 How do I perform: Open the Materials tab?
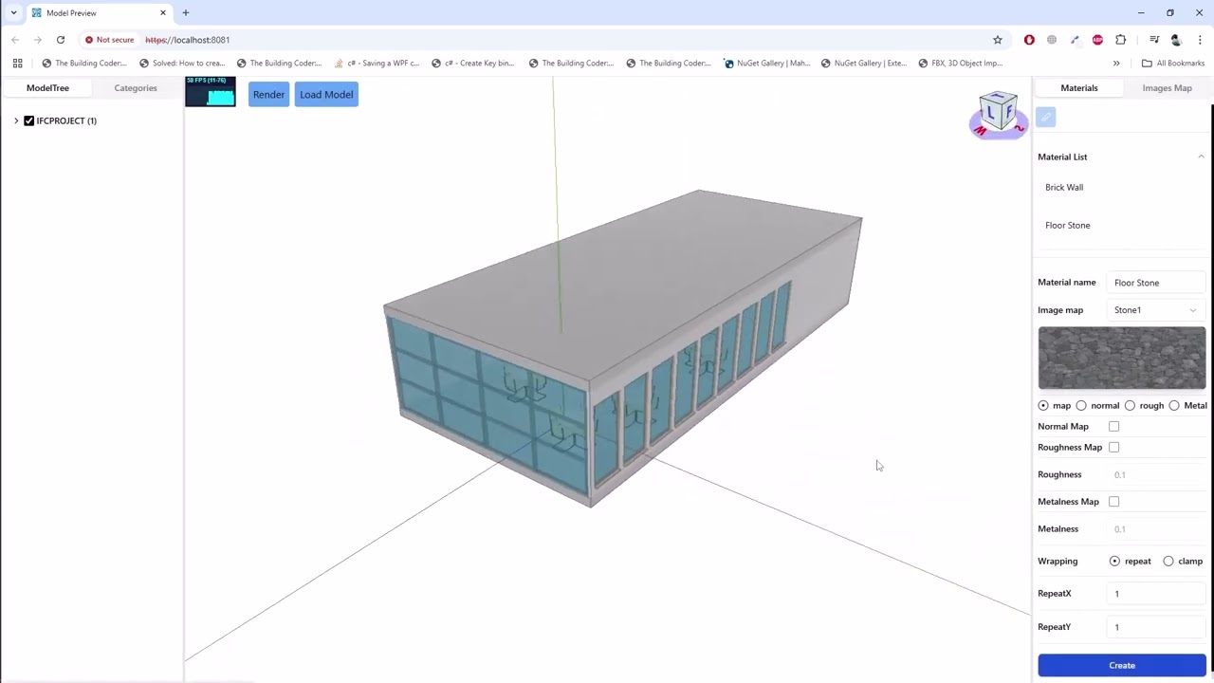[1079, 87]
